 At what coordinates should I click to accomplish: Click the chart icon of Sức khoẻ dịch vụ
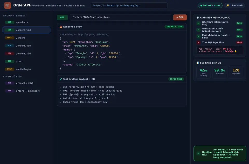click(x=198, y=63)
